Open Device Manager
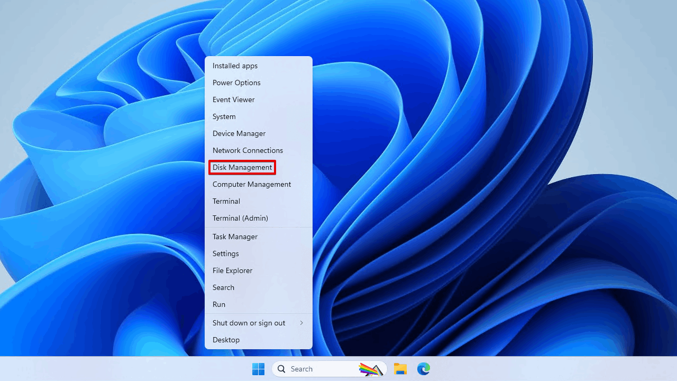The height and width of the screenshot is (381, 677). click(239, 133)
